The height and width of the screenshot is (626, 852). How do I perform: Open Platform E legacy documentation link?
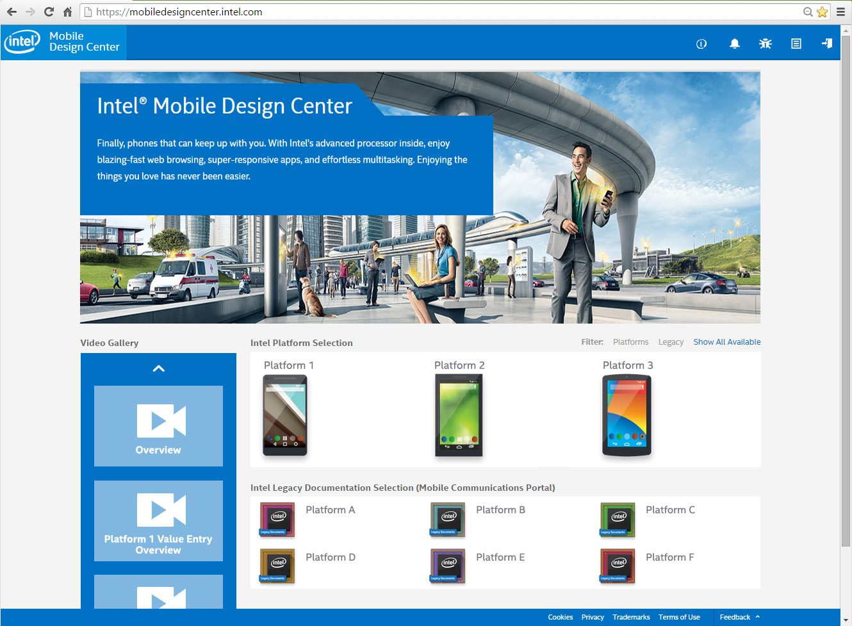500,557
